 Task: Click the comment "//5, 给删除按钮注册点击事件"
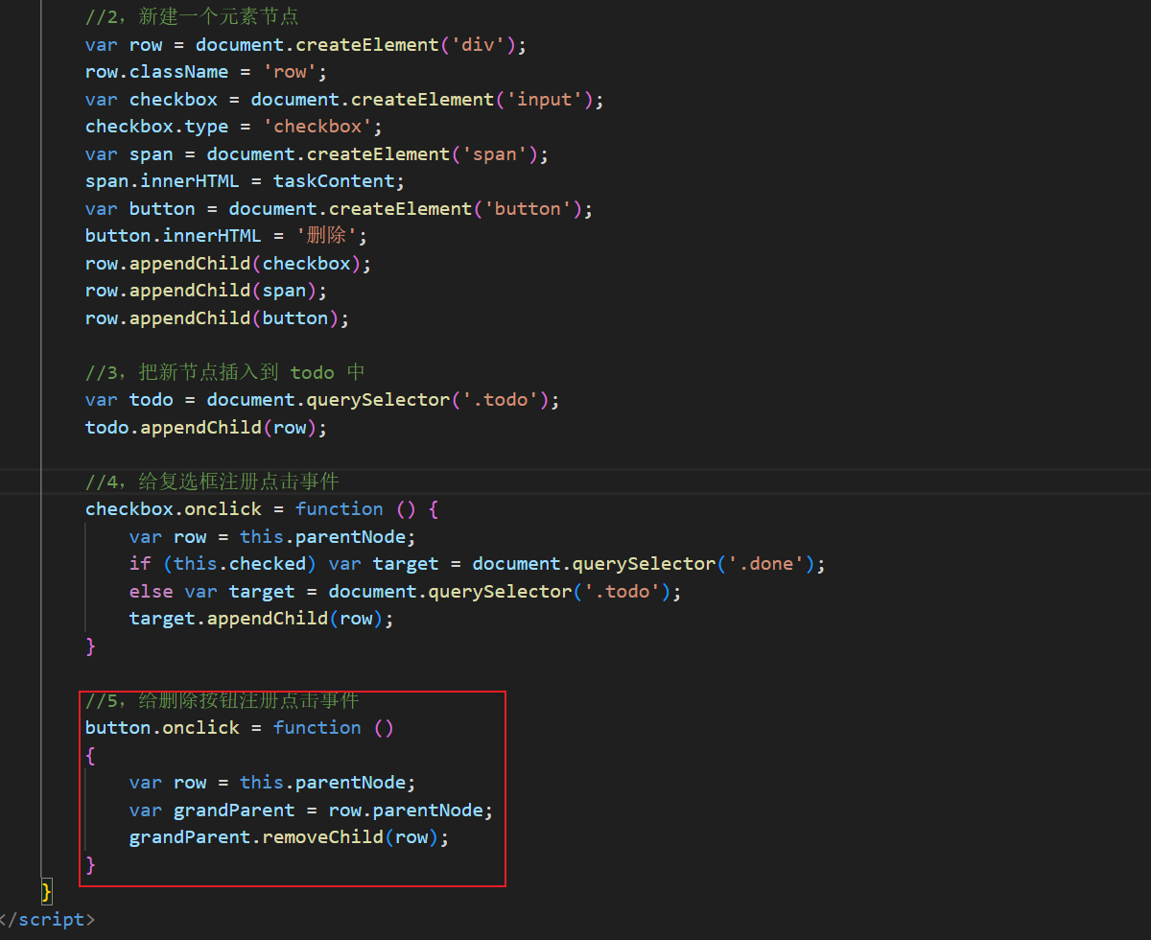[223, 701]
